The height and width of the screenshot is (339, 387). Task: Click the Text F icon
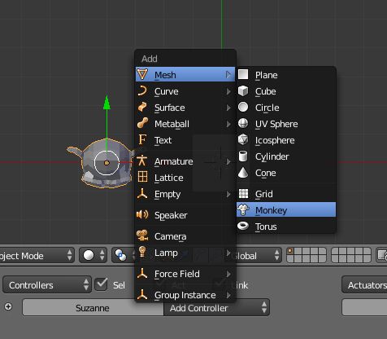pos(142,139)
